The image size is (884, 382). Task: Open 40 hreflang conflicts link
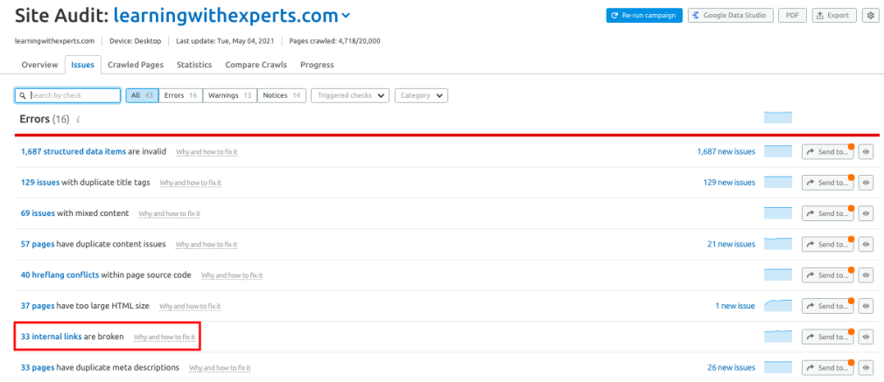[60, 275]
